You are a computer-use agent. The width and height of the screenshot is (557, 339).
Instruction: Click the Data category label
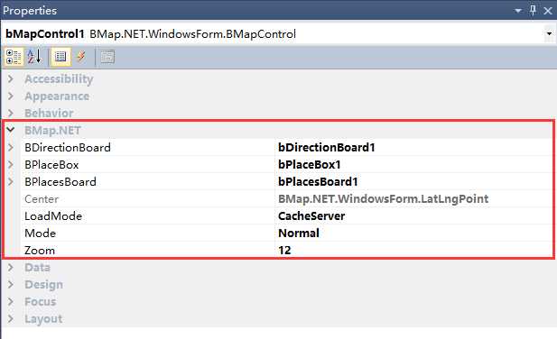37,268
